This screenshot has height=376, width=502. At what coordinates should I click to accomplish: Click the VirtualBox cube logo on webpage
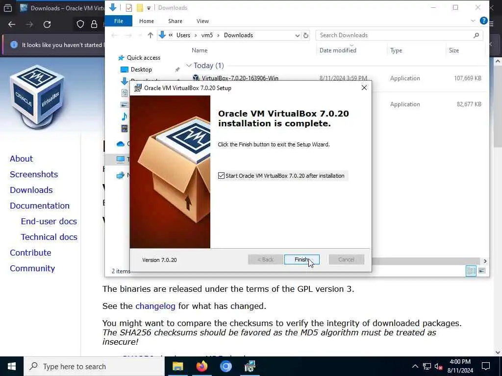click(x=37, y=96)
